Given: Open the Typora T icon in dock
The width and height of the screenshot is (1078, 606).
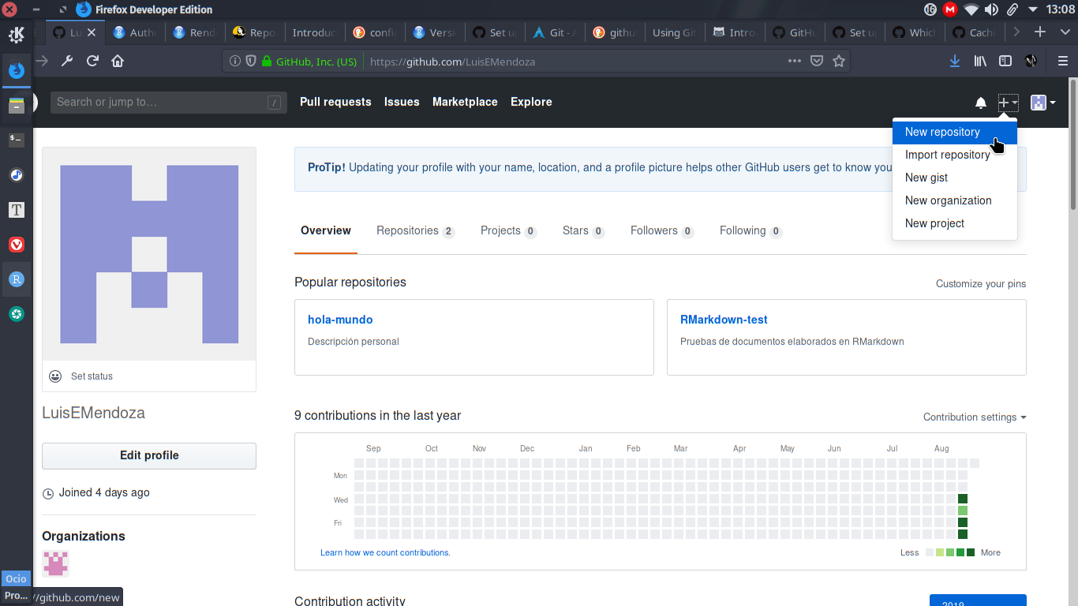Looking at the screenshot, I should coord(17,210).
